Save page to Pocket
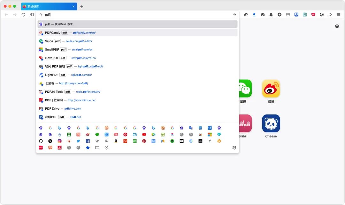The width and height of the screenshot is (345, 205). click(x=313, y=15)
